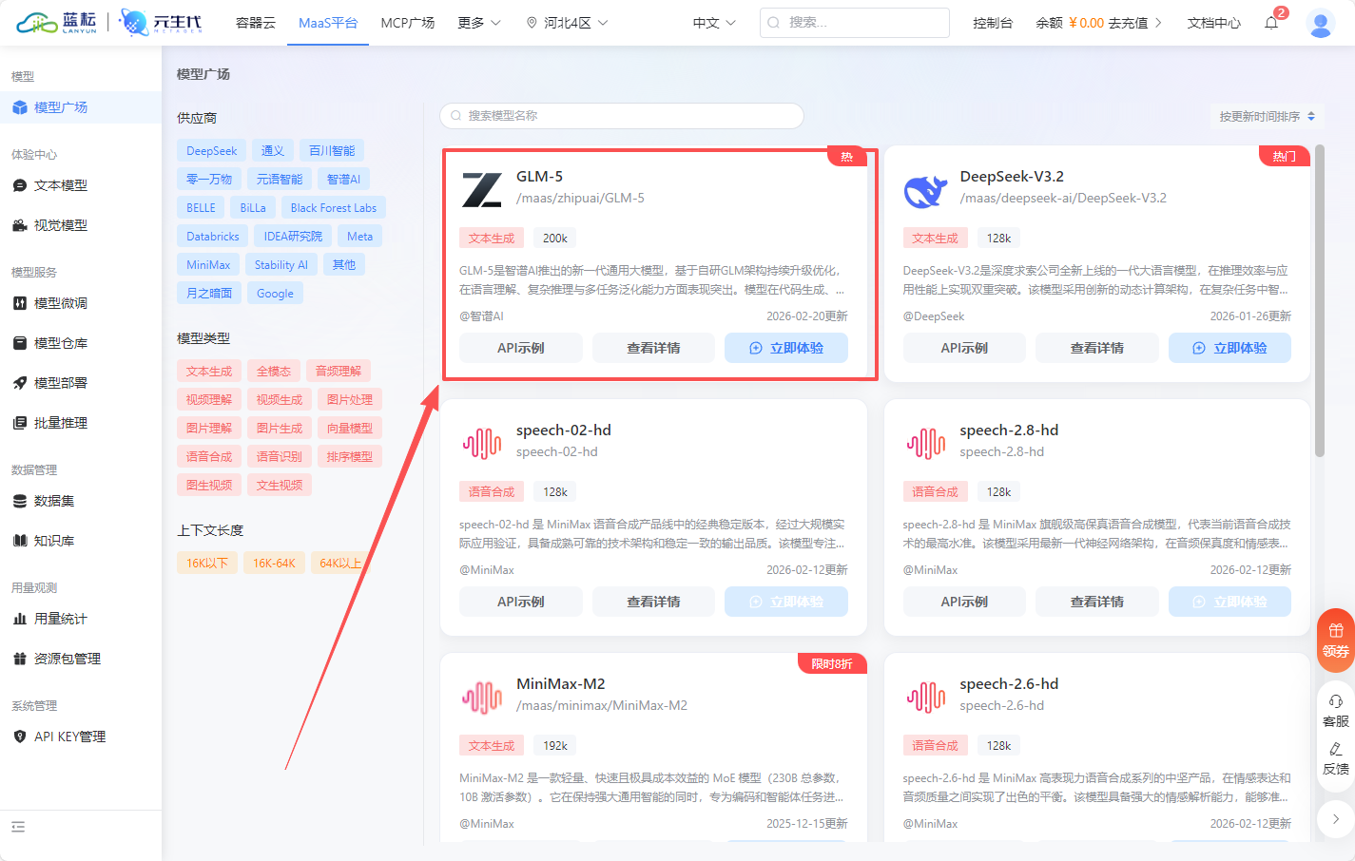Click 文本模型 chat bubble icon
This screenshot has width=1355, height=861.
coord(20,185)
